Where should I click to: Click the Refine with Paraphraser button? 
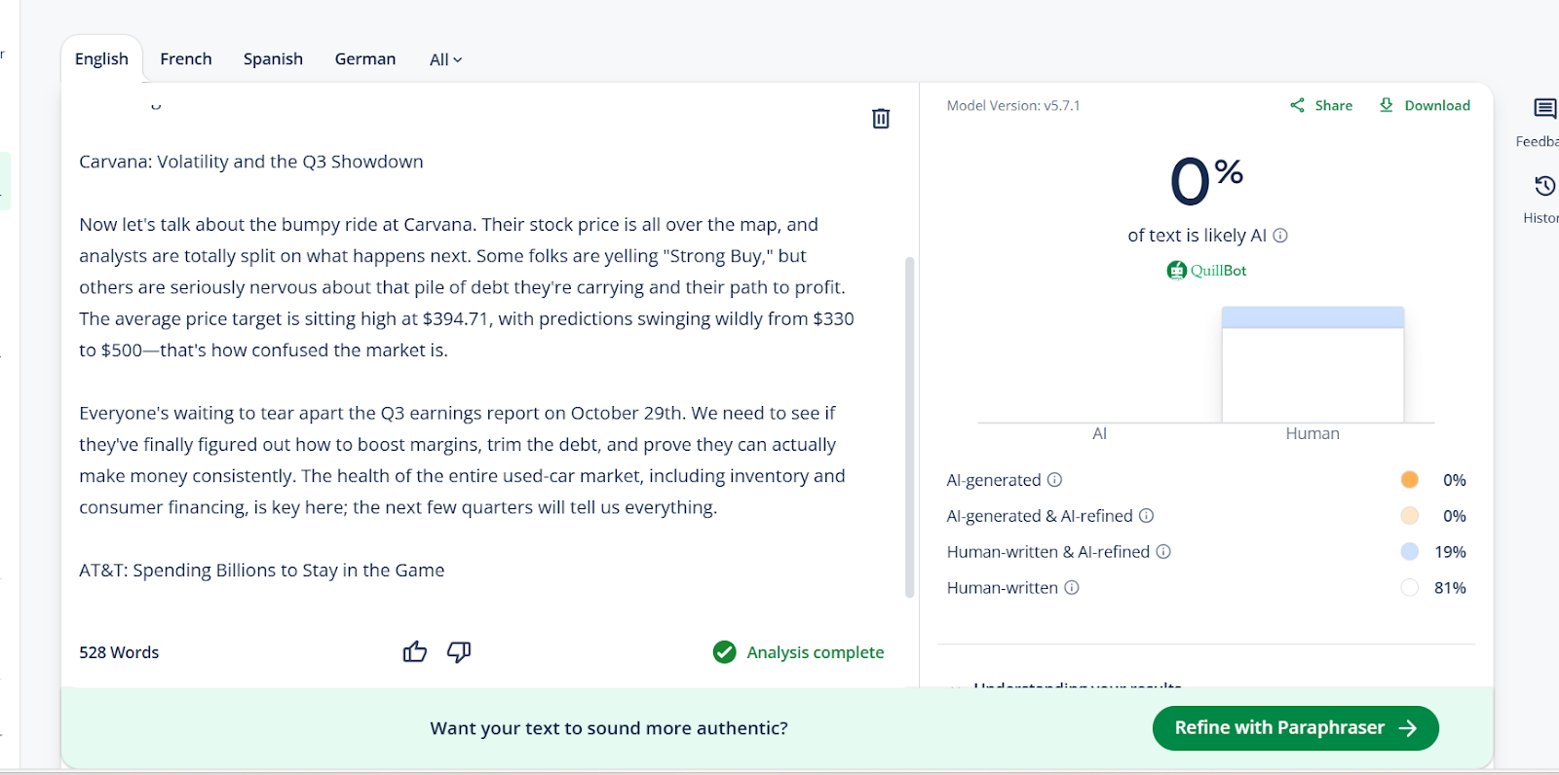tap(1295, 728)
